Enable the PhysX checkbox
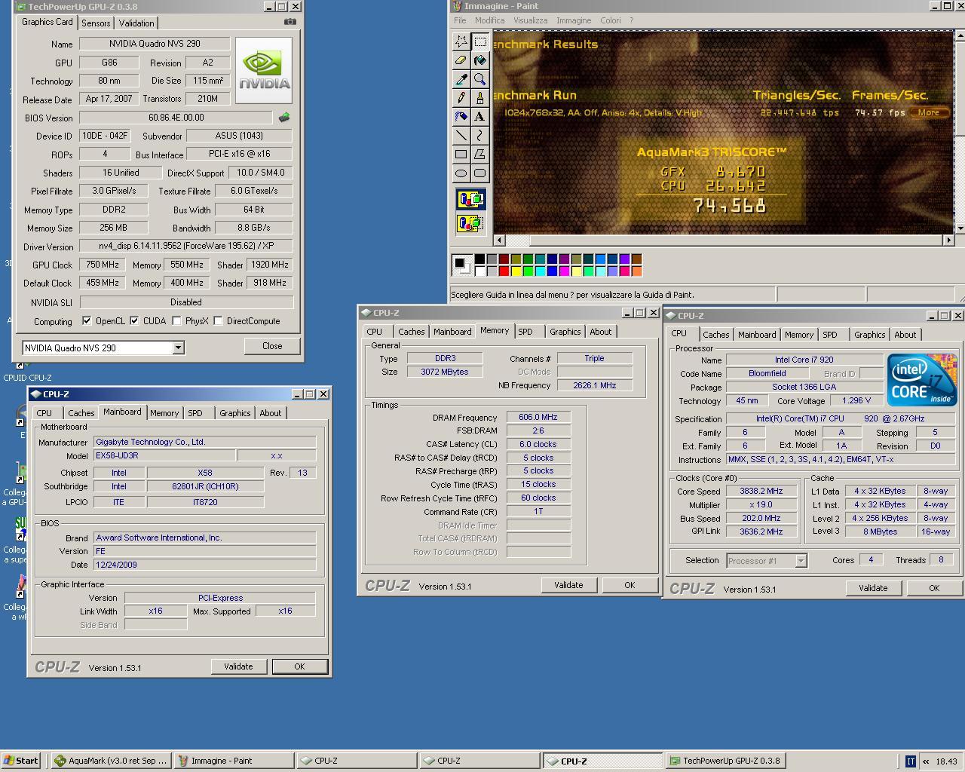The height and width of the screenshot is (772, 965). (176, 321)
